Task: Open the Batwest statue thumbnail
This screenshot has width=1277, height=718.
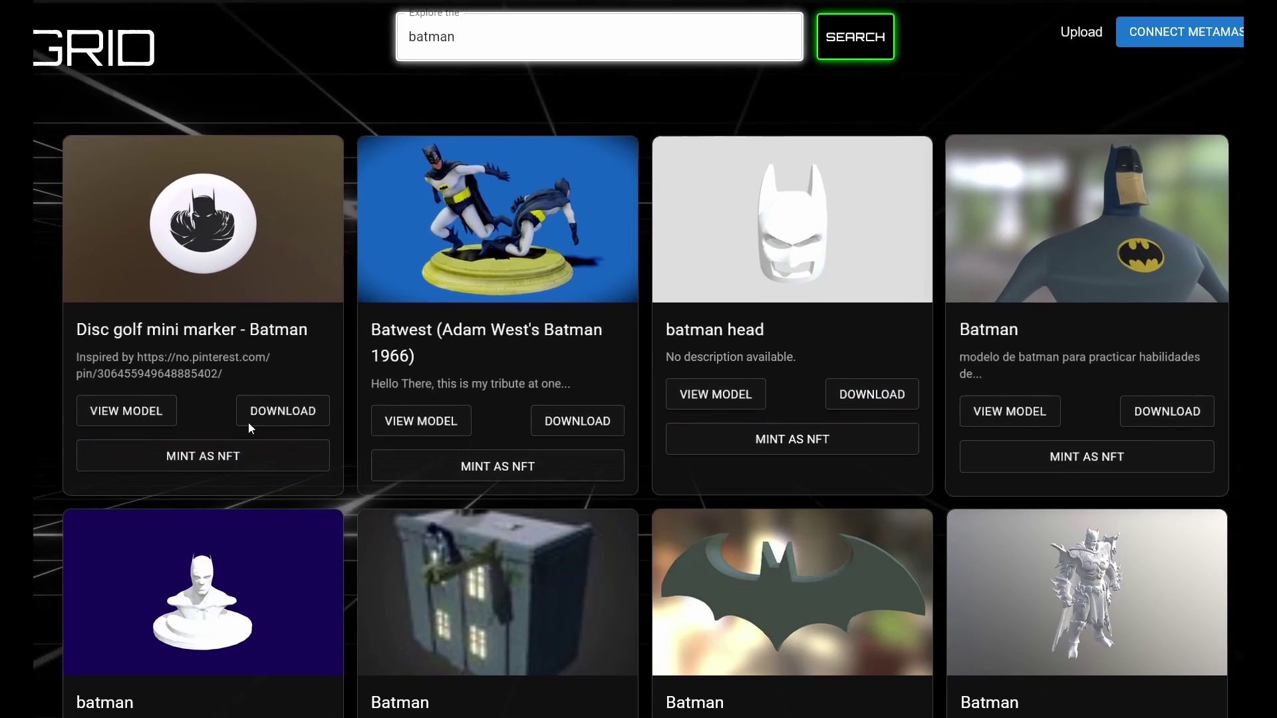Action: [497, 219]
